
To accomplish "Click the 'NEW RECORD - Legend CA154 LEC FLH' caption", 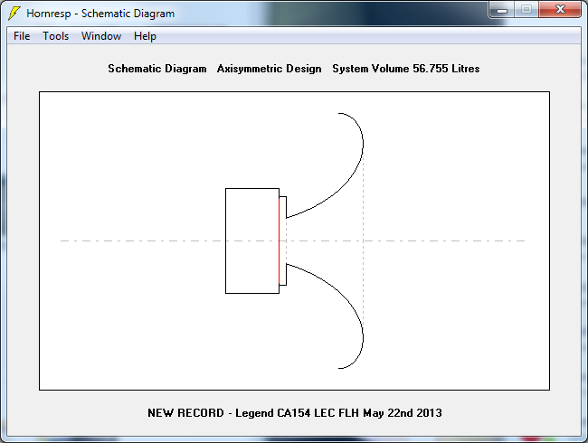I will click(294, 412).
